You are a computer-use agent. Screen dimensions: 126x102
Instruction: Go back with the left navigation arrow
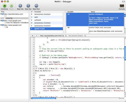(32, 36)
